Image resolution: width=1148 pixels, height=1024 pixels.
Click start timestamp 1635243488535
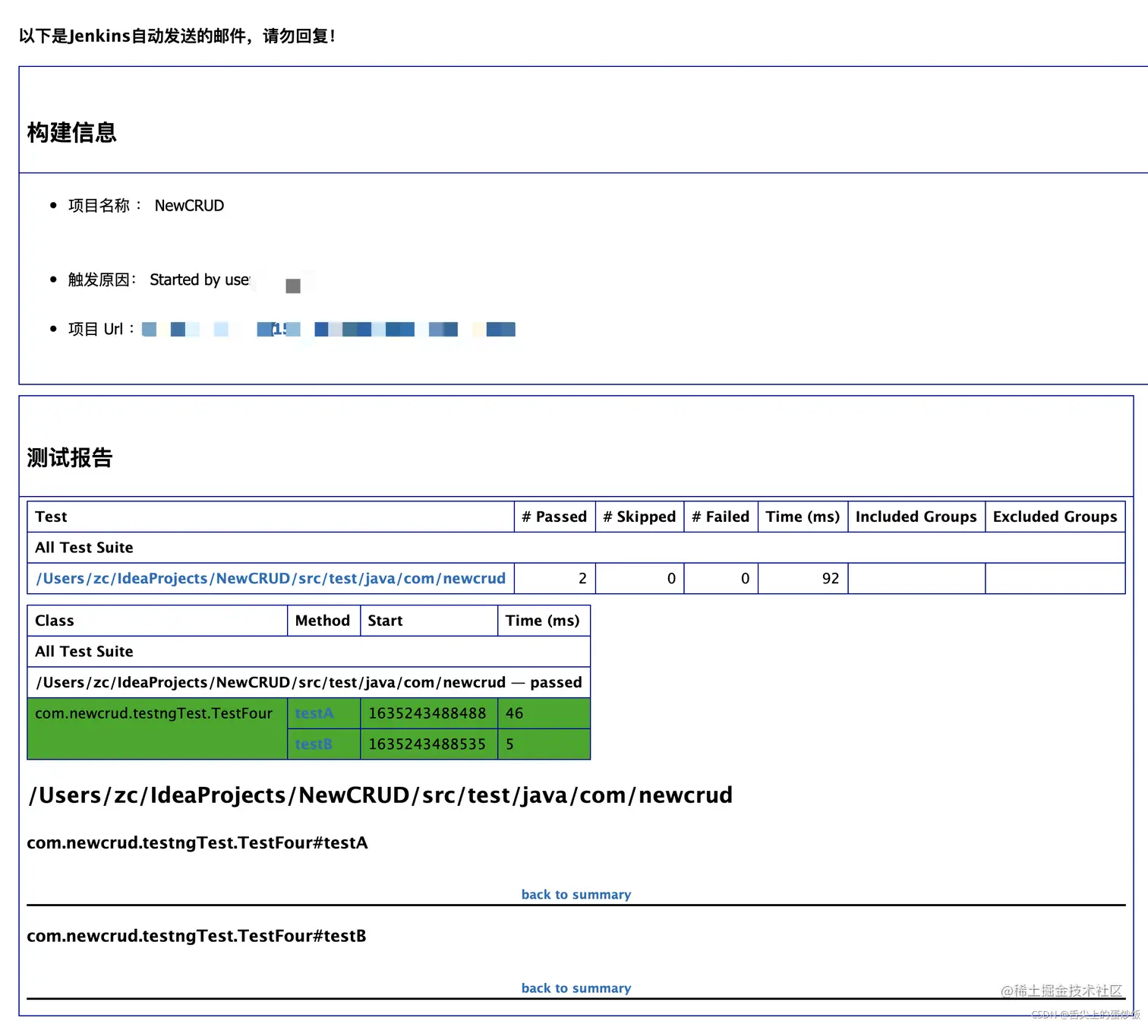(427, 744)
